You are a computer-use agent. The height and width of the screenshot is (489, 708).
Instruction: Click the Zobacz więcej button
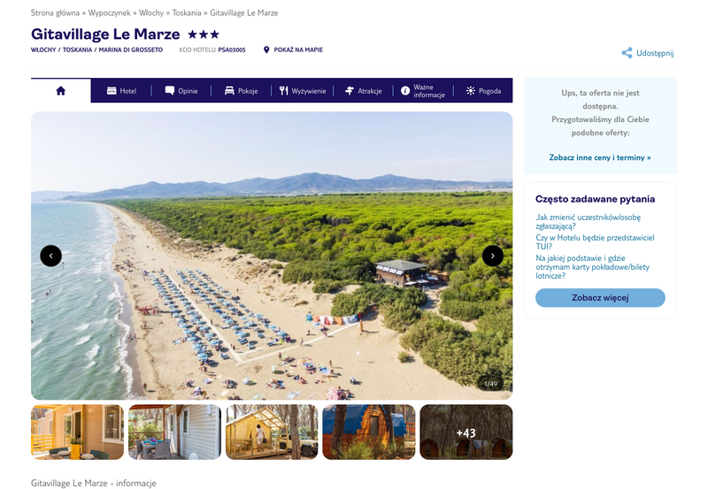point(600,298)
